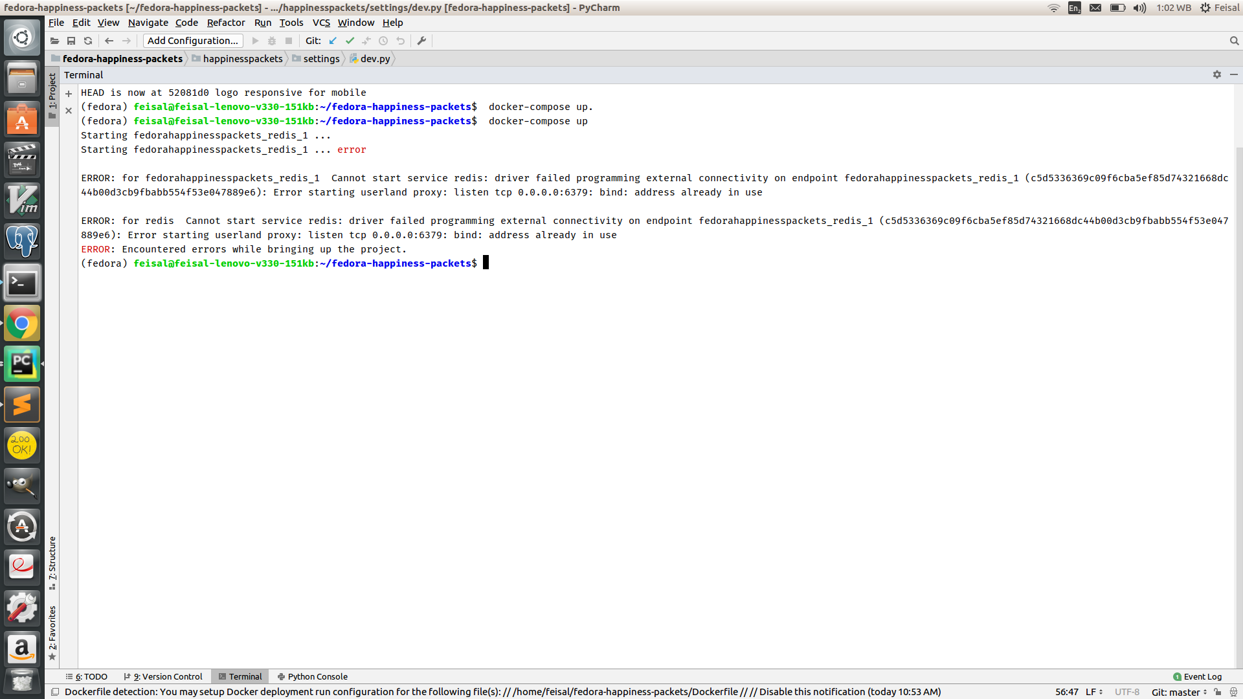Click the Git compare branches icon

point(366,41)
